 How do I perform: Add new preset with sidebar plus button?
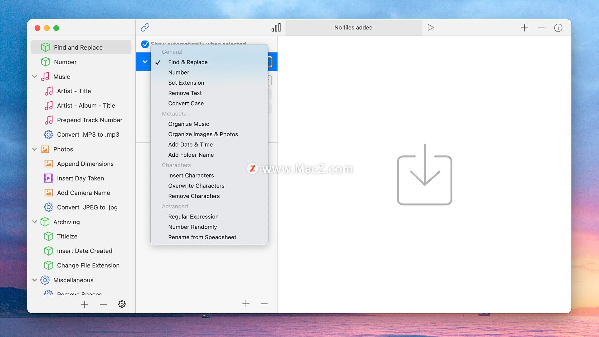pyautogui.click(x=85, y=304)
